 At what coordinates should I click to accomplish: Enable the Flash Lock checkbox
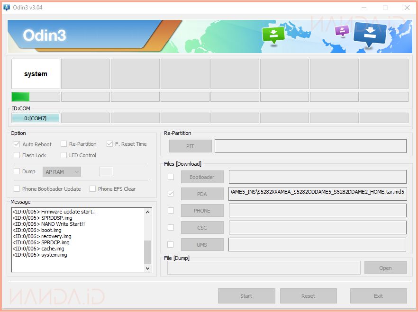tap(17, 155)
